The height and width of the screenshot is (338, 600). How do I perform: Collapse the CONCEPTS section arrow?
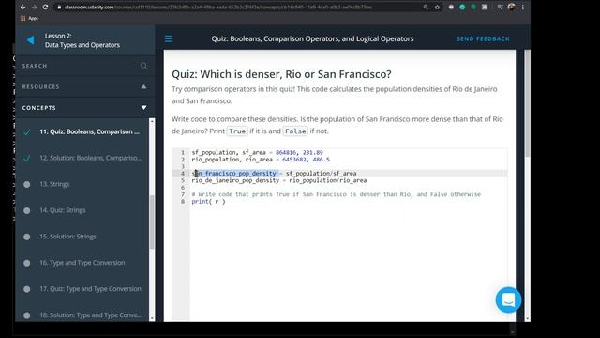[143, 108]
